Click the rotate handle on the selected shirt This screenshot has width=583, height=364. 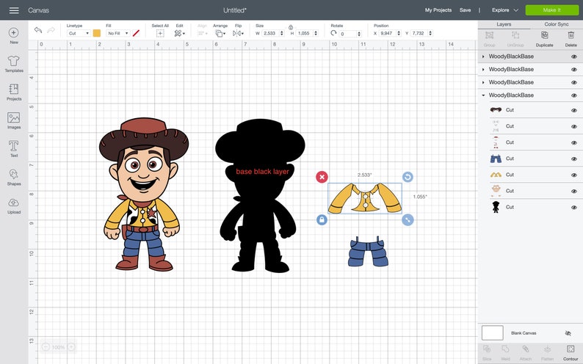408,177
